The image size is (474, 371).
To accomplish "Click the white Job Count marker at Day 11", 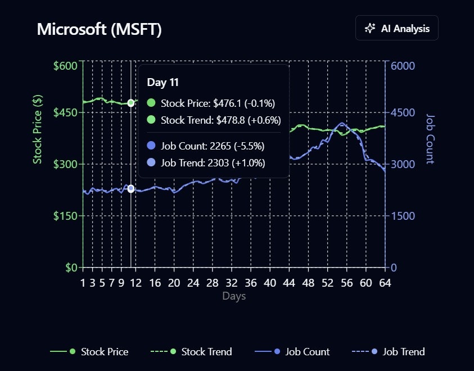I will [130, 189].
